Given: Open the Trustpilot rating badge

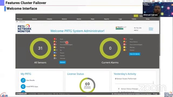Looking at the screenshot, I should pos(121,28).
